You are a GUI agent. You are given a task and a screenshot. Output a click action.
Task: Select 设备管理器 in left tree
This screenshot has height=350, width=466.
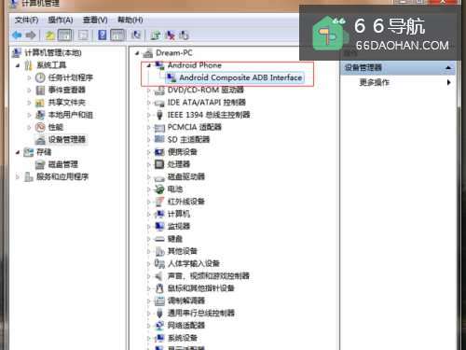pos(67,139)
